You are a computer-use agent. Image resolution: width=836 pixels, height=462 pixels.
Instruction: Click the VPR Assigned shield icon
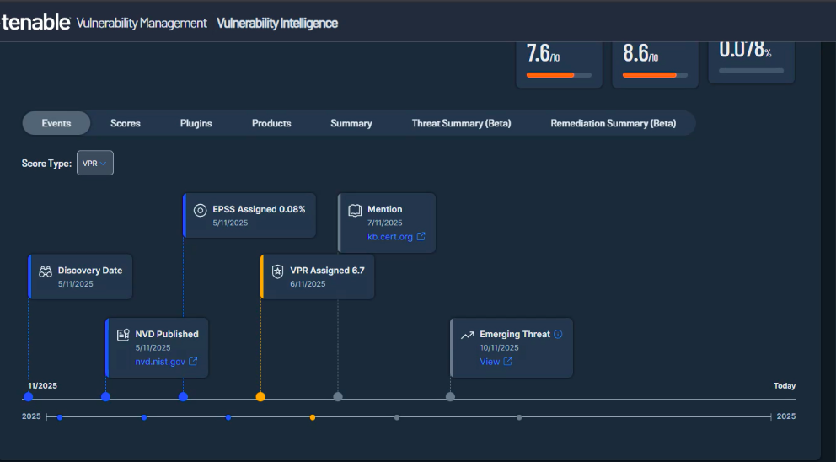[277, 271]
